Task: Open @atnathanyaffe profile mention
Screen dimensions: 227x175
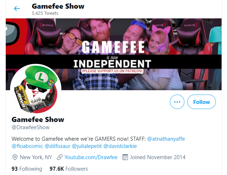Action: (x=166, y=139)
